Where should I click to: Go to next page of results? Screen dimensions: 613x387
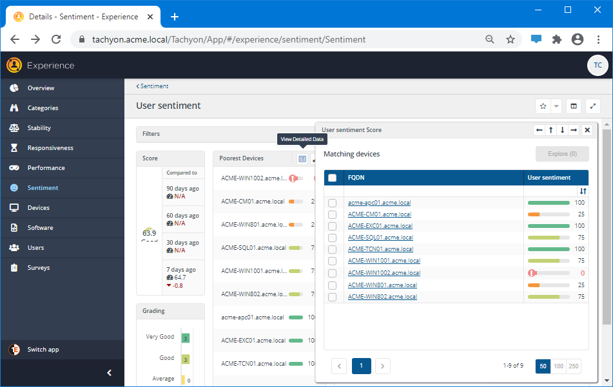pos(383,366)
